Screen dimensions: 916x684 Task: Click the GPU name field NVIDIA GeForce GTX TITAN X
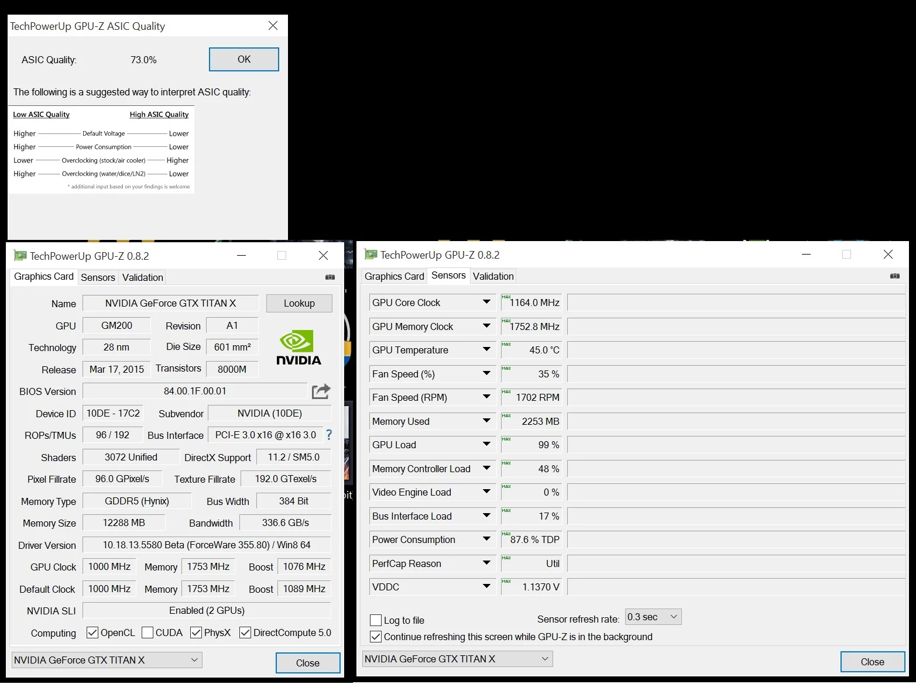pos(170,303)
